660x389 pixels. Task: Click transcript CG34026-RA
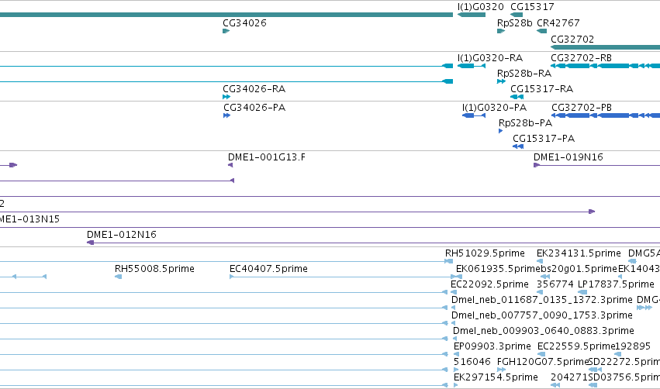tap(254, 89)
